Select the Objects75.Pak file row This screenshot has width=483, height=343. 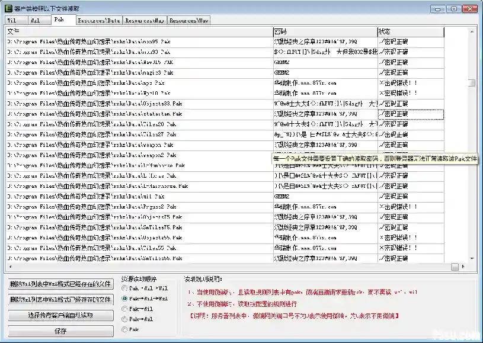click(225, 217)
